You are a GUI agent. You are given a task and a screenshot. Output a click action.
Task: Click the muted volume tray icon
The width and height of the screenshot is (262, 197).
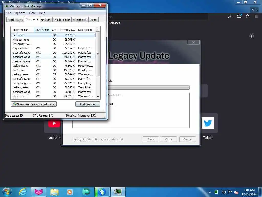(236, 192)
